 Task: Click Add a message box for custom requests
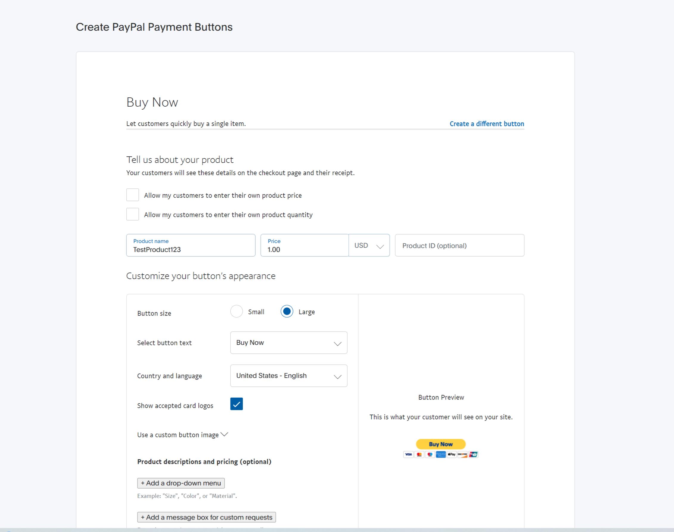click(206, 517)
